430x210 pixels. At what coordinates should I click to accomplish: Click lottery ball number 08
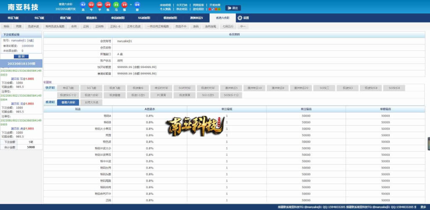99,5
